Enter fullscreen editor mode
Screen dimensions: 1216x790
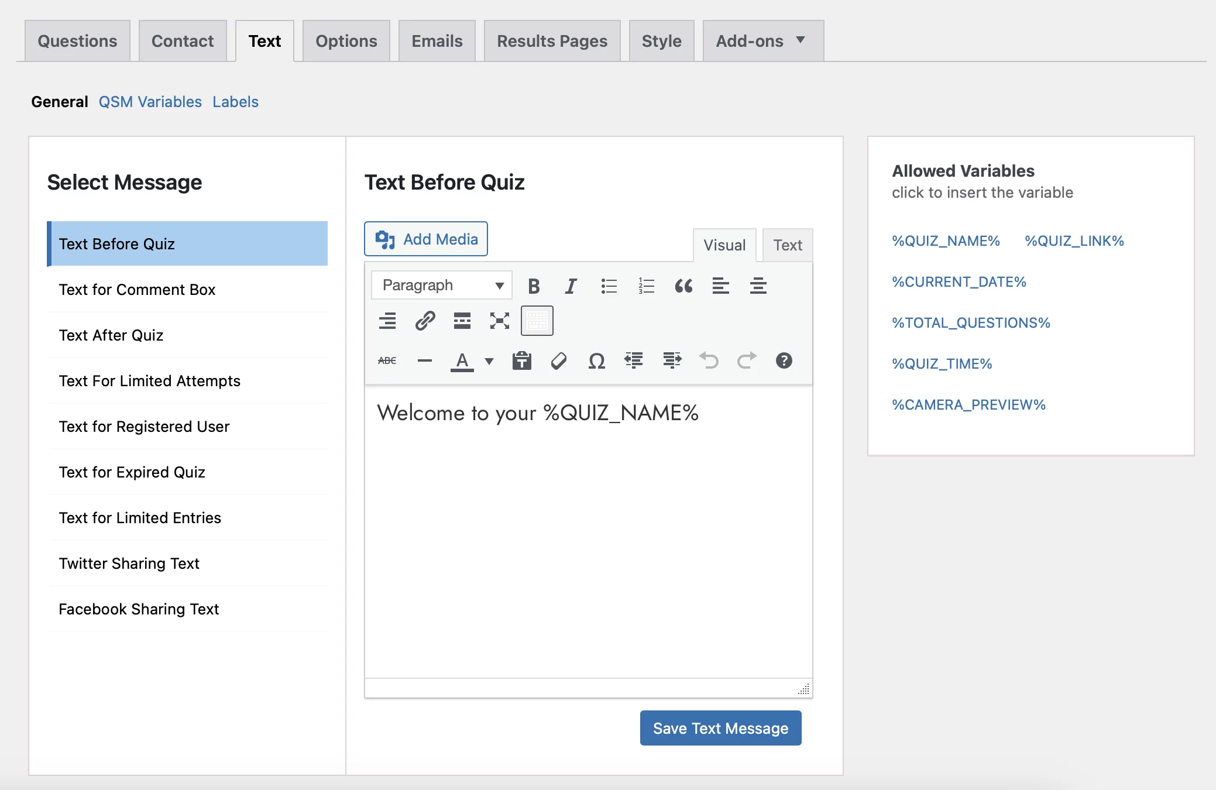point(500,321)
